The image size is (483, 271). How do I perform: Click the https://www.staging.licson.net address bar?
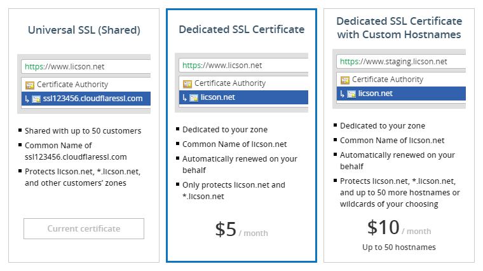[x=401, y=62]
